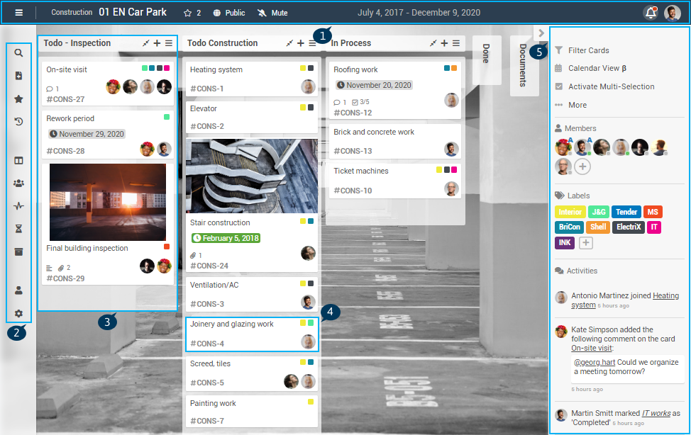Toggle the board star favorite counter
Image resolution: width=691 pixels, height=435 pixels.
pyautogui.click(x=192, y=13)
